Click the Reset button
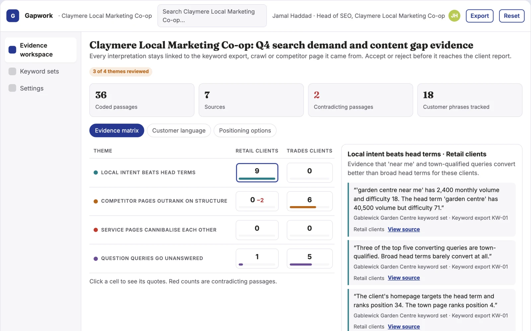The width and height of the screenshot is (531, 331). 511,16
